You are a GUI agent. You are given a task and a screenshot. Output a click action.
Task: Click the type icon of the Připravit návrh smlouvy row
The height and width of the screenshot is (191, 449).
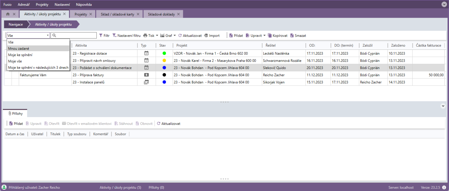(146, 61)
